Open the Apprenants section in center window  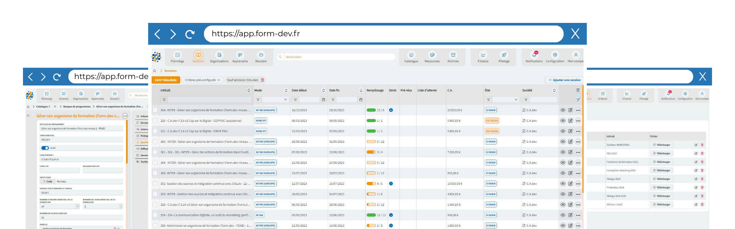click(240, 56)
